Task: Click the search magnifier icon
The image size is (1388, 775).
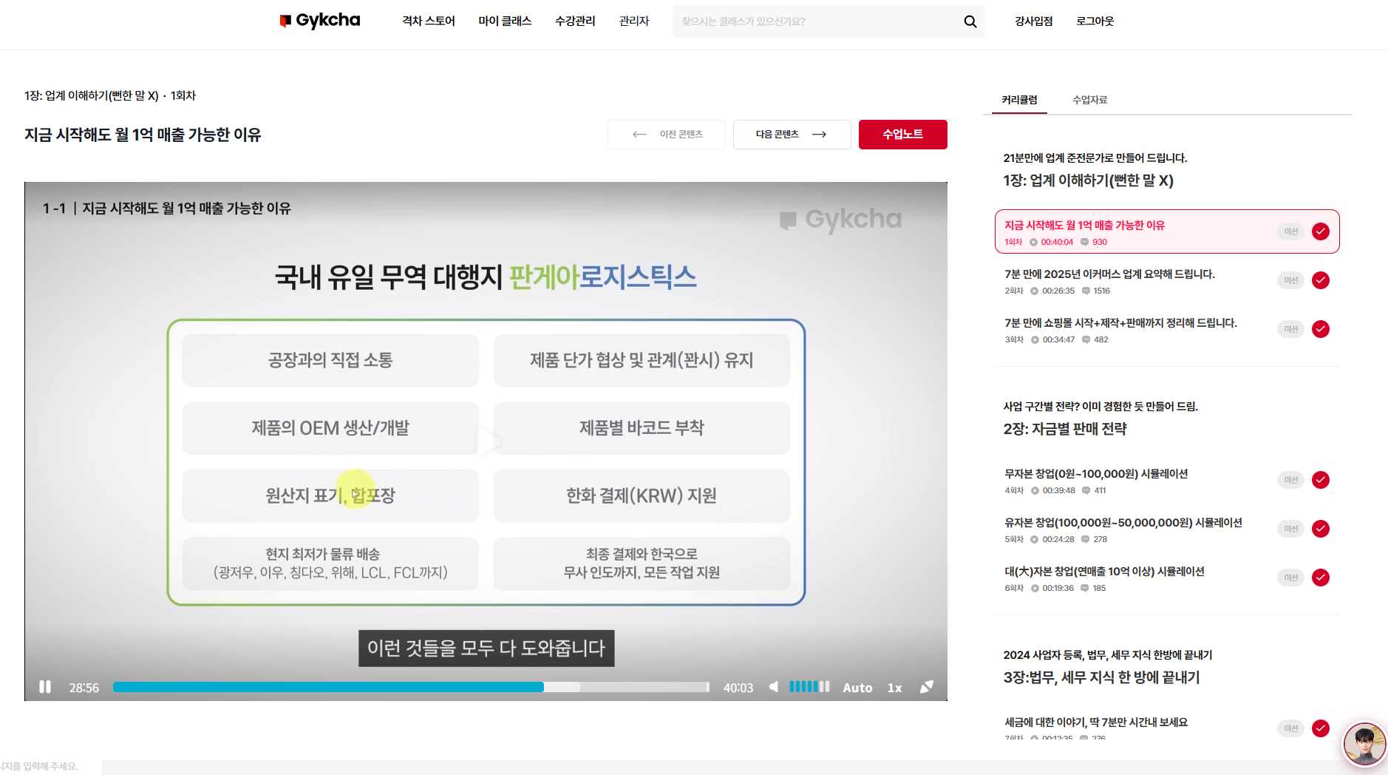Action: [x=970, y=22]
